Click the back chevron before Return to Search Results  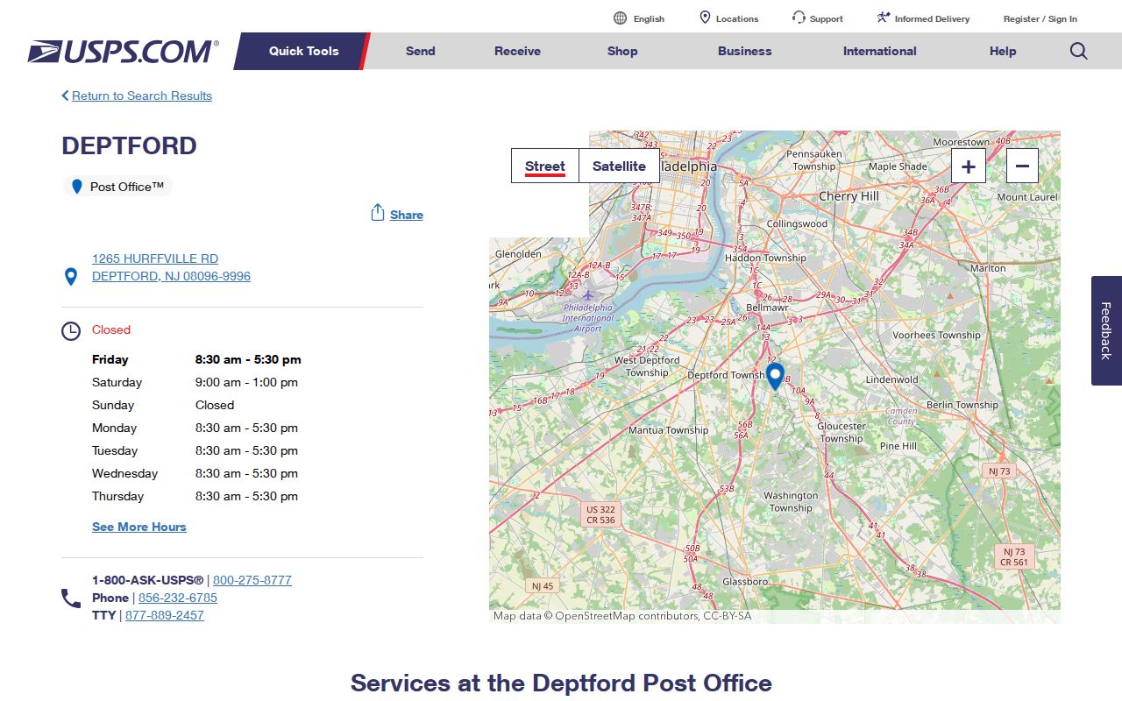coord(65,96)
